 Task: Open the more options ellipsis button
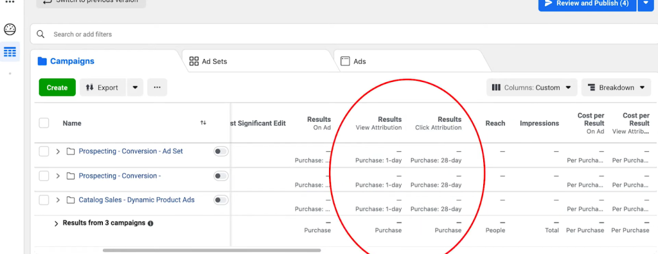point(157,88)
